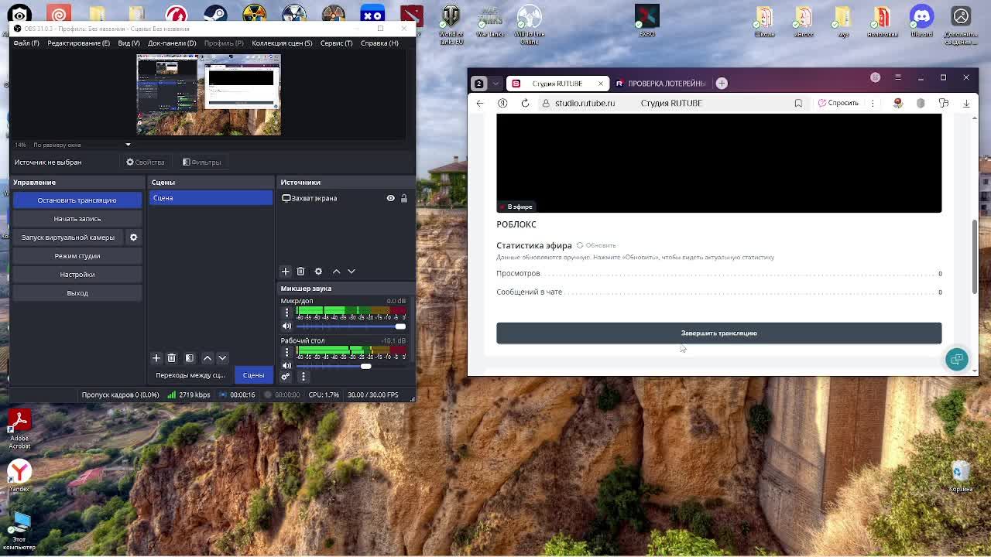The width and height of the screenshot is (991, 557).
Task: Open advanced audio properties gears icon
Action: pos(286,377)
